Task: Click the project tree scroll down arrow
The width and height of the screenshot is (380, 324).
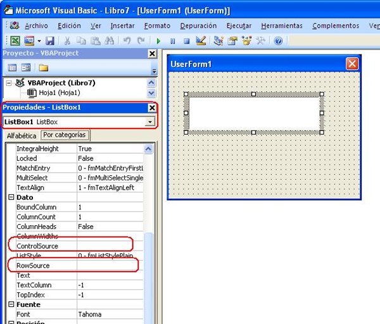Action: tap(151, 93)
